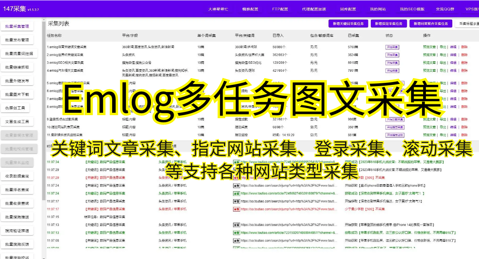Select task name 10.指定网站列表页采集
479x259 pixels.
[x=62, y=127]
